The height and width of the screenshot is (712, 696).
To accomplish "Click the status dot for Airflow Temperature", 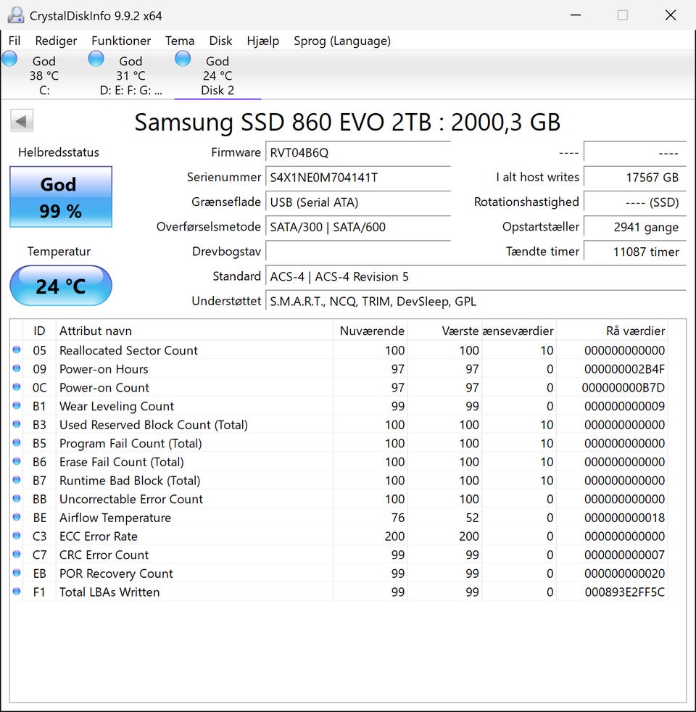I will coord(17,517).
